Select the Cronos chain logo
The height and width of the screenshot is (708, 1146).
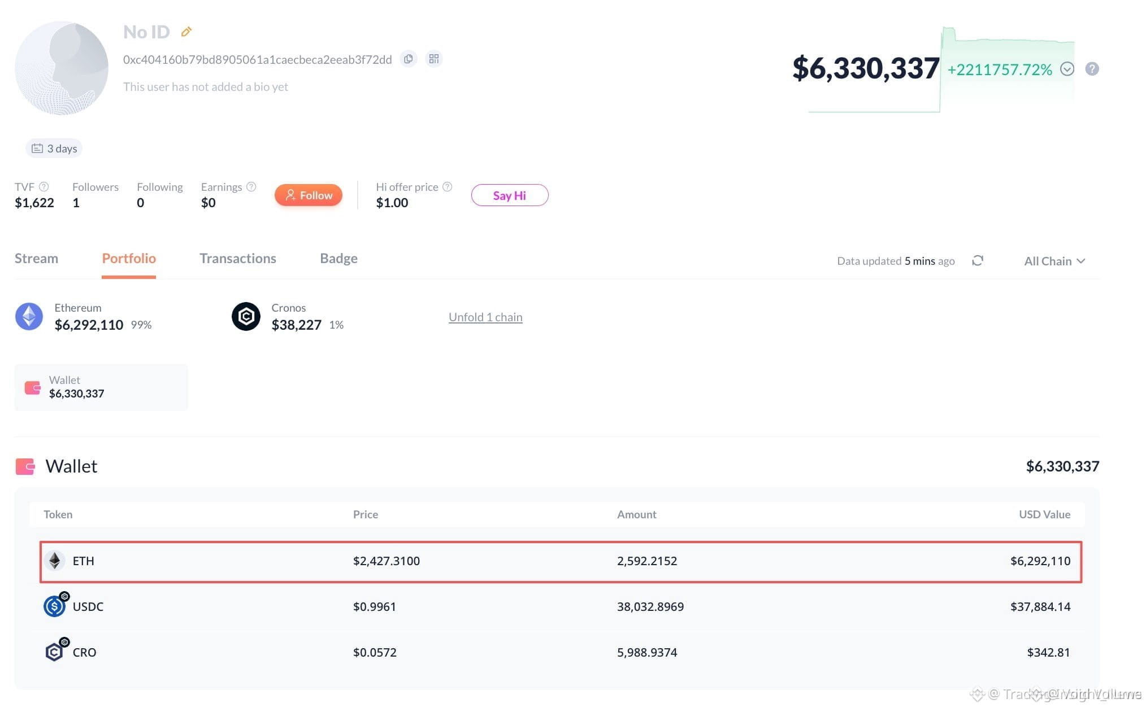coord(246,316)
